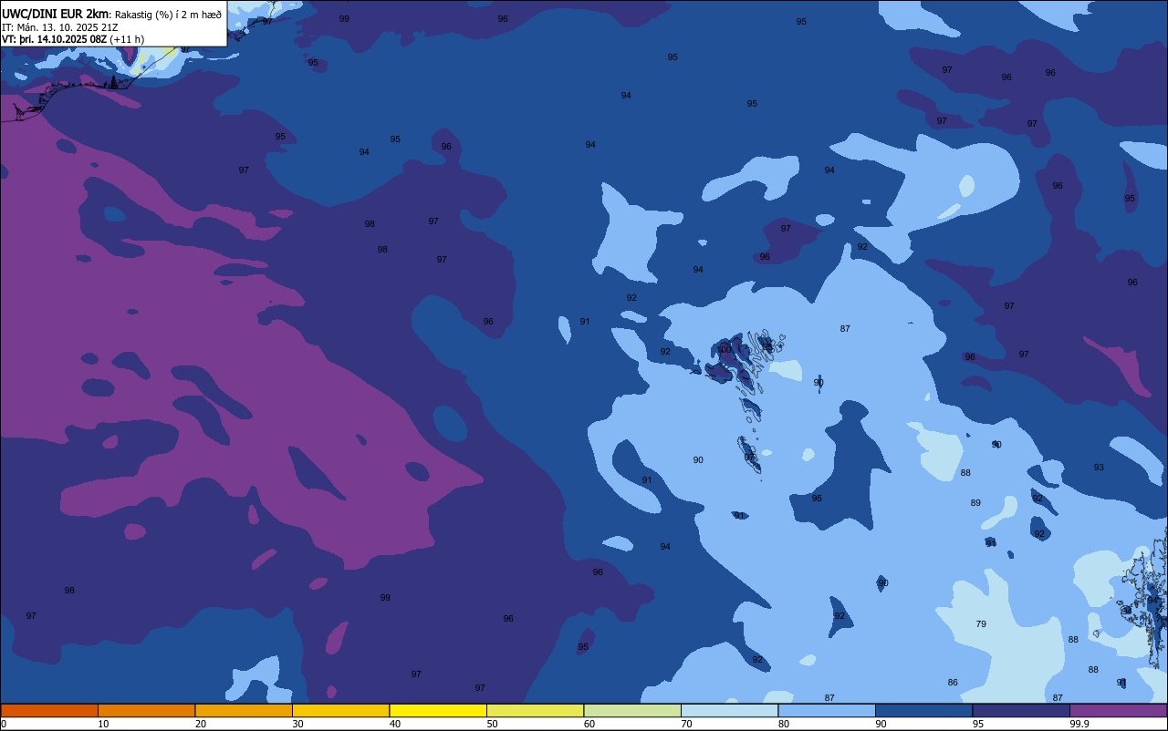This screenshot has height=731, width=1168.
Task: Click the '99.9' legend tick label
Action: click(x=1080, y=724)
